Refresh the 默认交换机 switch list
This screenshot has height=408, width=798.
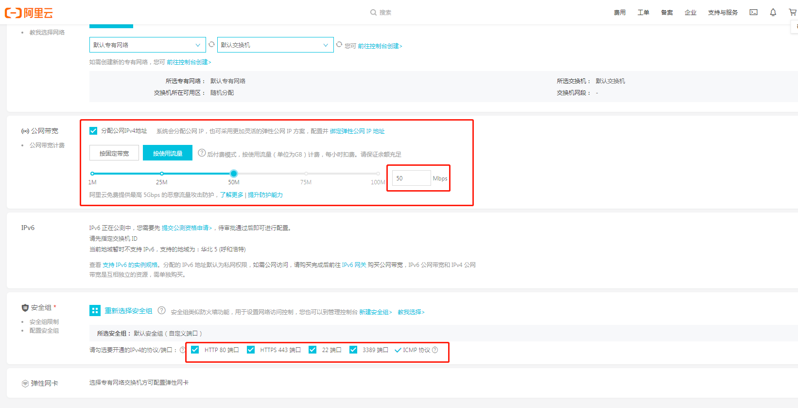pos(339,44)
